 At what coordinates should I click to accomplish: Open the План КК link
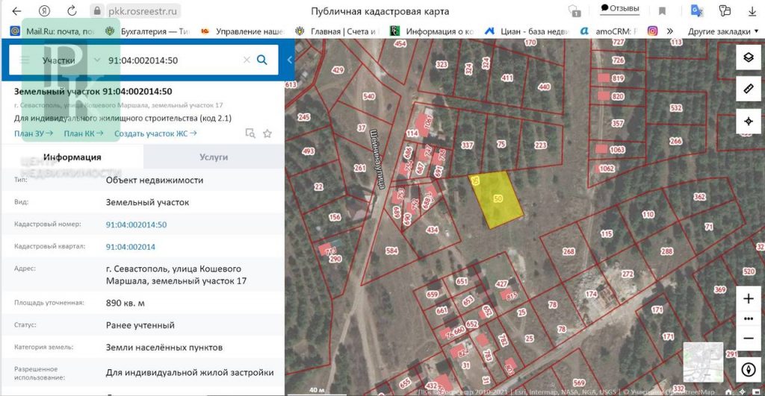pos(84,133)
